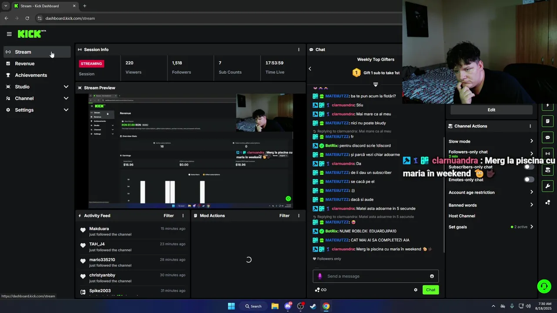Click the broadcast signal icon in right rail
The height and width of the screenshot is (313, 557).
[x=547, y=153]
